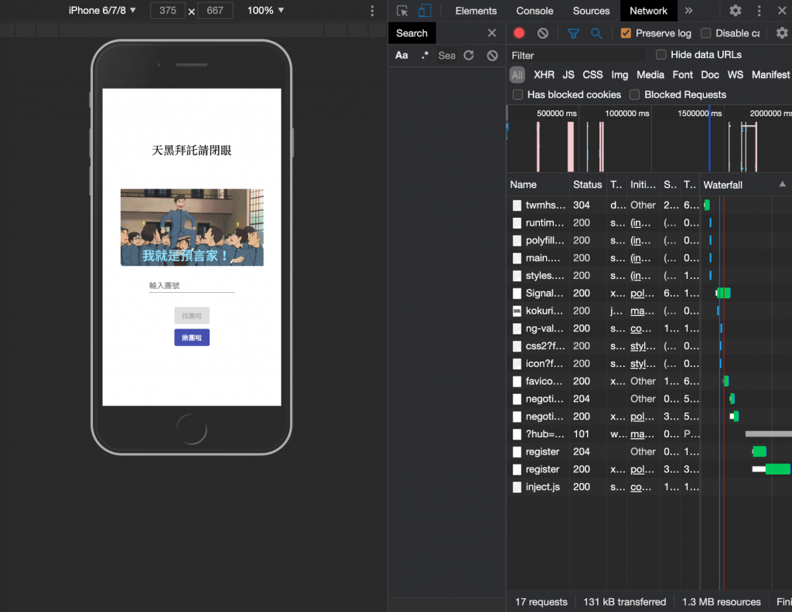The width and height of the screenshot is (792, 612).
Task: Select the ng-val request row
Action: pyautogui.click(x=649, y=328)
